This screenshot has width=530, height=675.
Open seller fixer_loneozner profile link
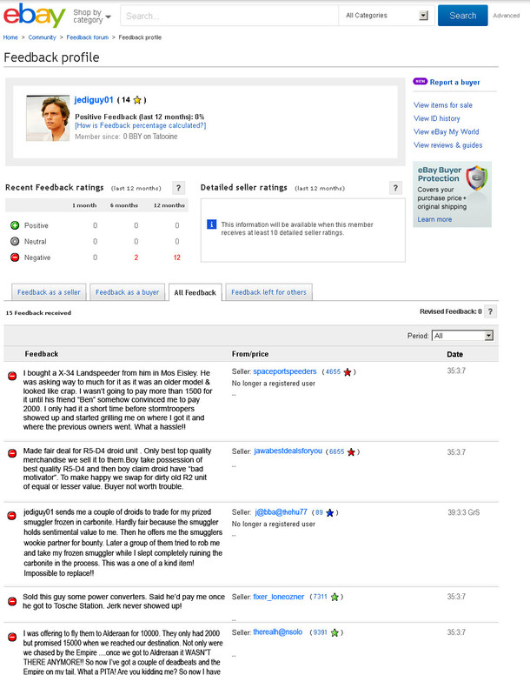tap(279, 597)
